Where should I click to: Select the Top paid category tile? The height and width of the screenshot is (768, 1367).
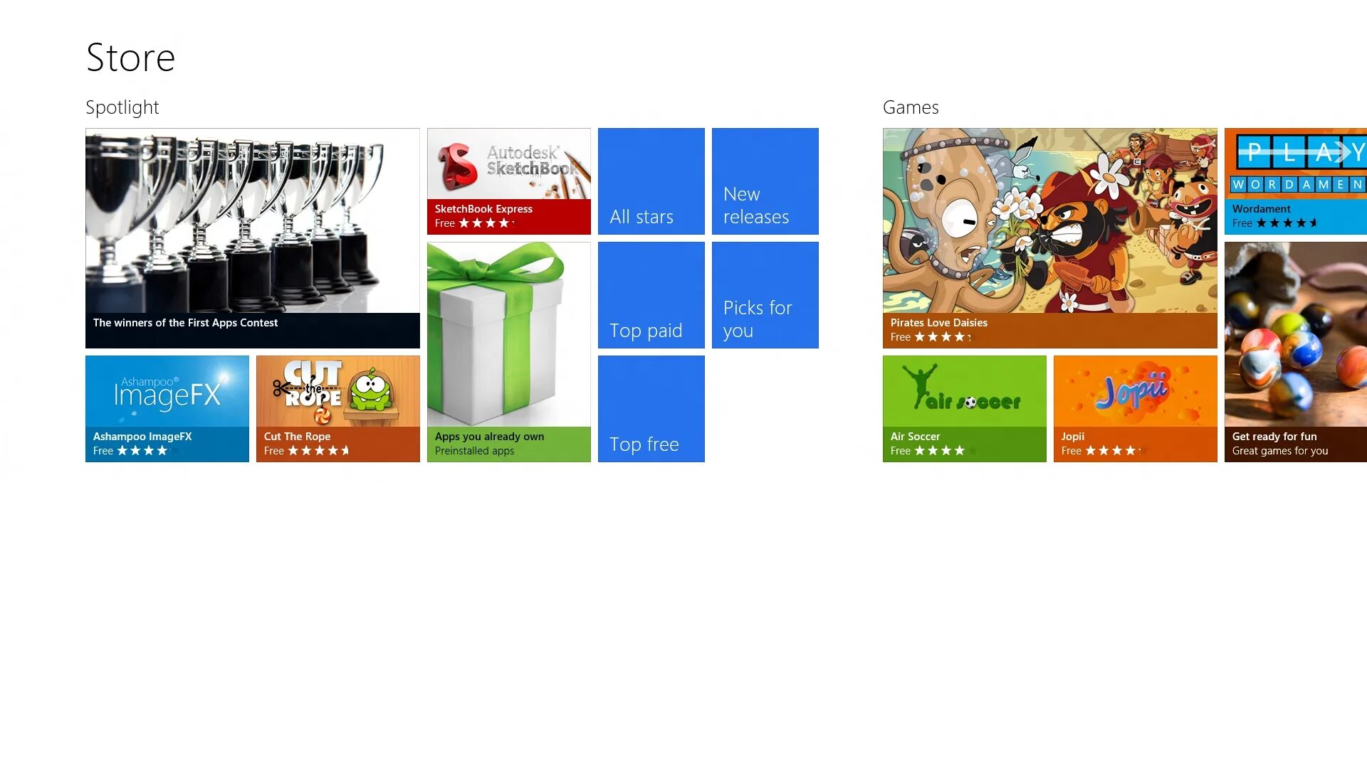[x=651, y=294]
